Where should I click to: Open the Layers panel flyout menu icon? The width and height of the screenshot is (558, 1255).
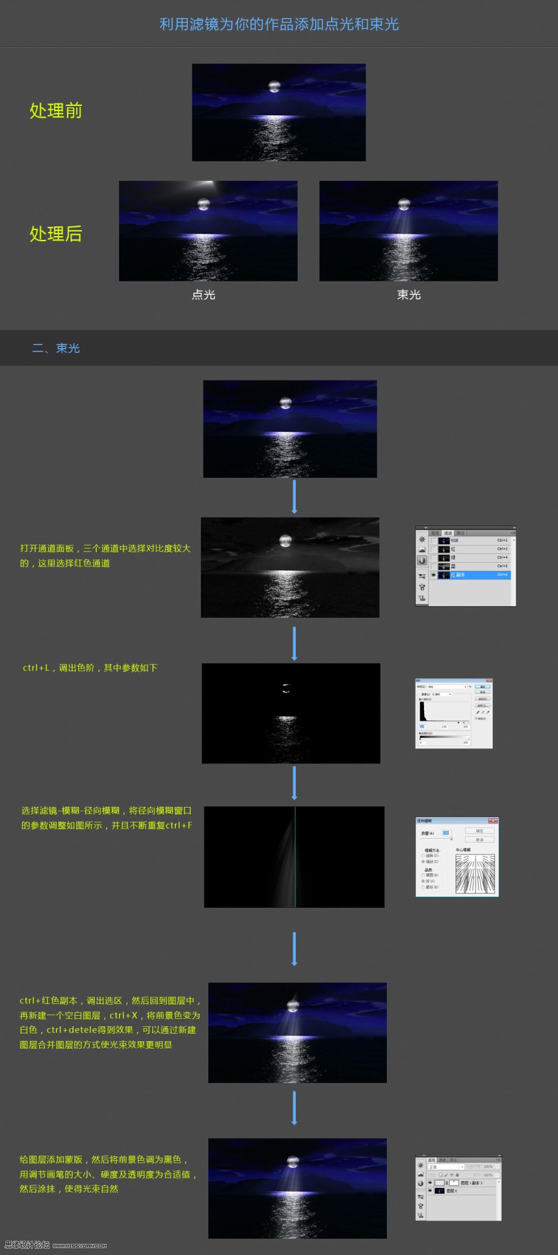click(x=498, y=1160)
